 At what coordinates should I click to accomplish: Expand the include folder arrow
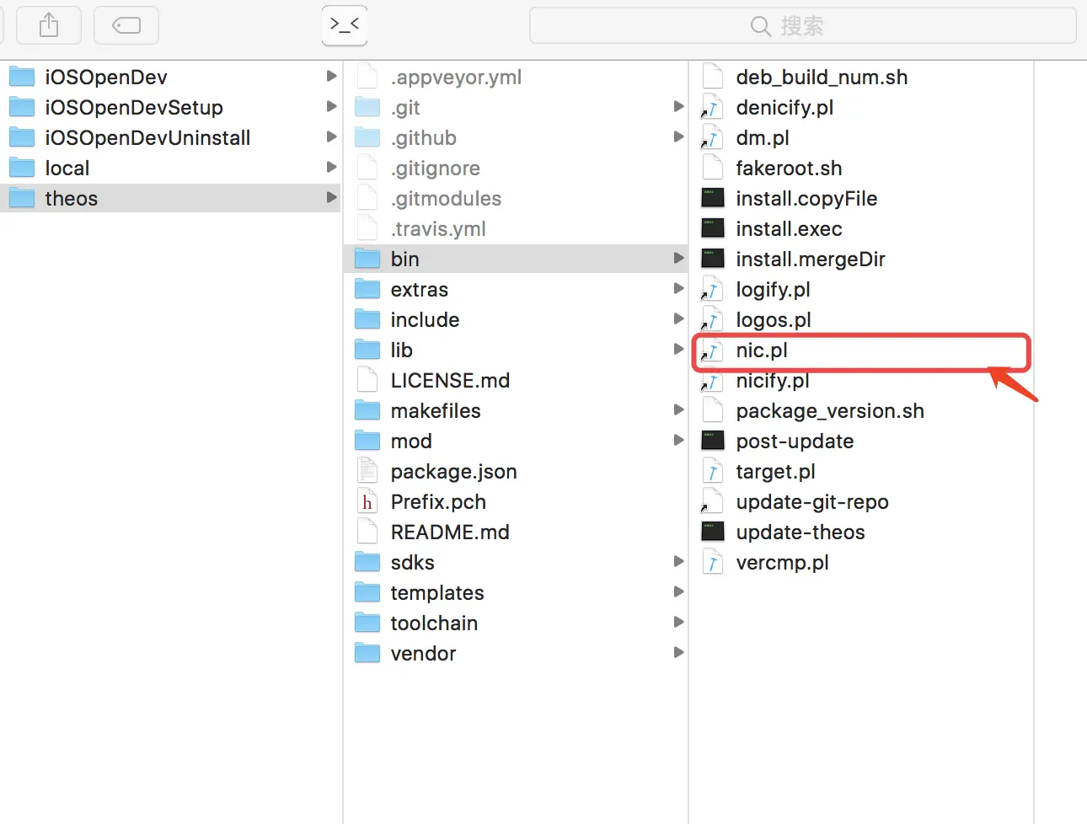pos(678,318)
